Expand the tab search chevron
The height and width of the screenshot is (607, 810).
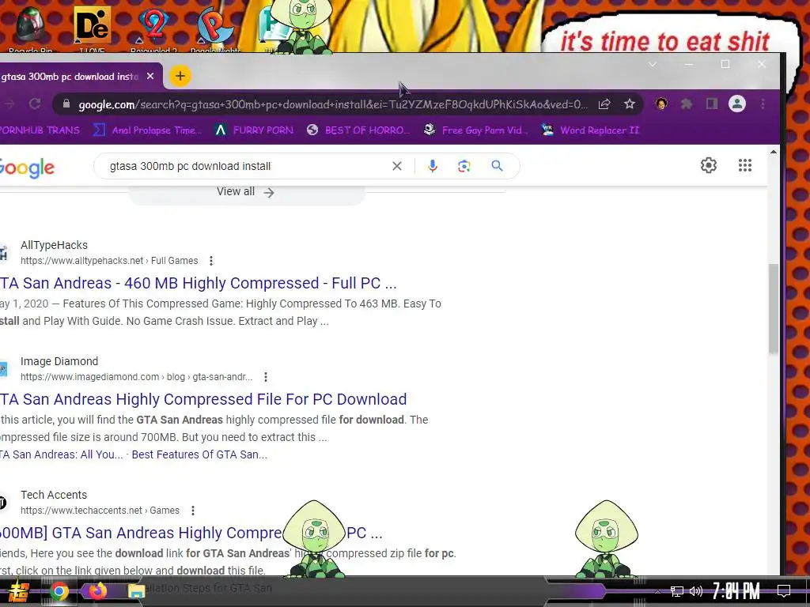click(653, 65)
